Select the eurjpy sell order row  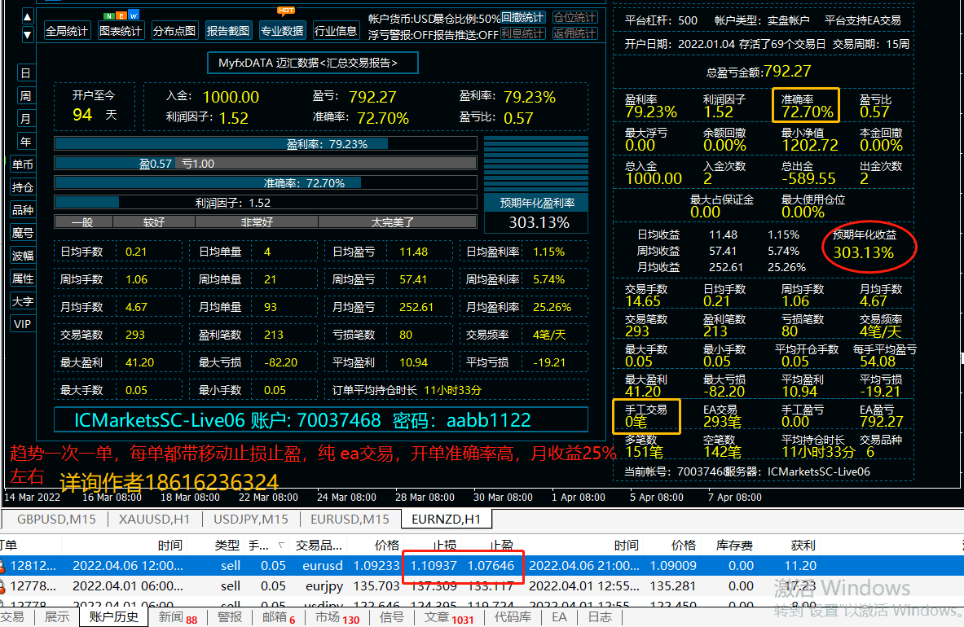(x=482, y=585)
